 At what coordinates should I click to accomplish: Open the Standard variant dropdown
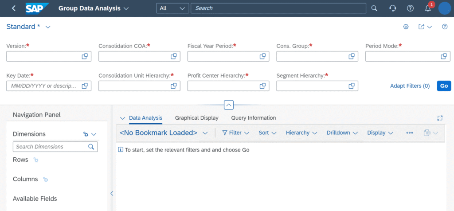click(48, 27)
